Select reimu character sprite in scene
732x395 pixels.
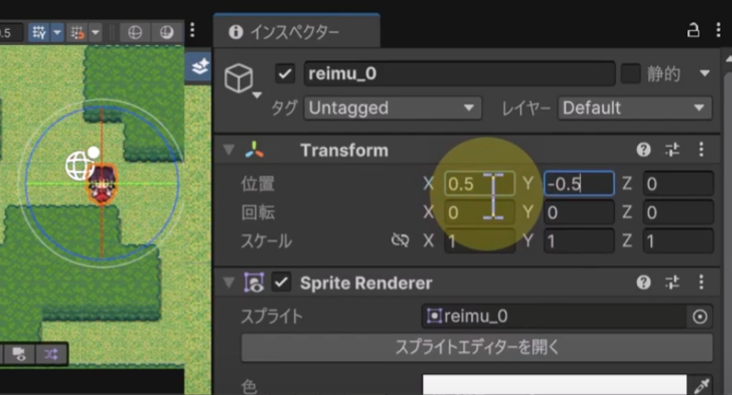[102, 185]
